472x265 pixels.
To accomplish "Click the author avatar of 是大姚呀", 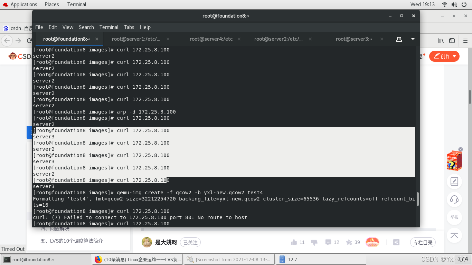I will [x=147, y=242].
